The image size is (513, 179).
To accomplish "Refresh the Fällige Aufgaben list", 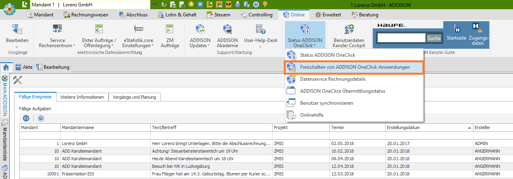I will pyautogui.click(x=26, y=118).
